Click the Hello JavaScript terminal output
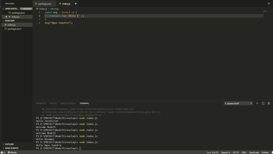 point(47,121)
